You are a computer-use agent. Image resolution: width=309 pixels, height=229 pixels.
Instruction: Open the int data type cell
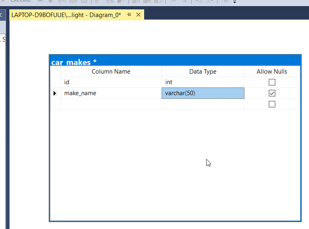point(203,82)
